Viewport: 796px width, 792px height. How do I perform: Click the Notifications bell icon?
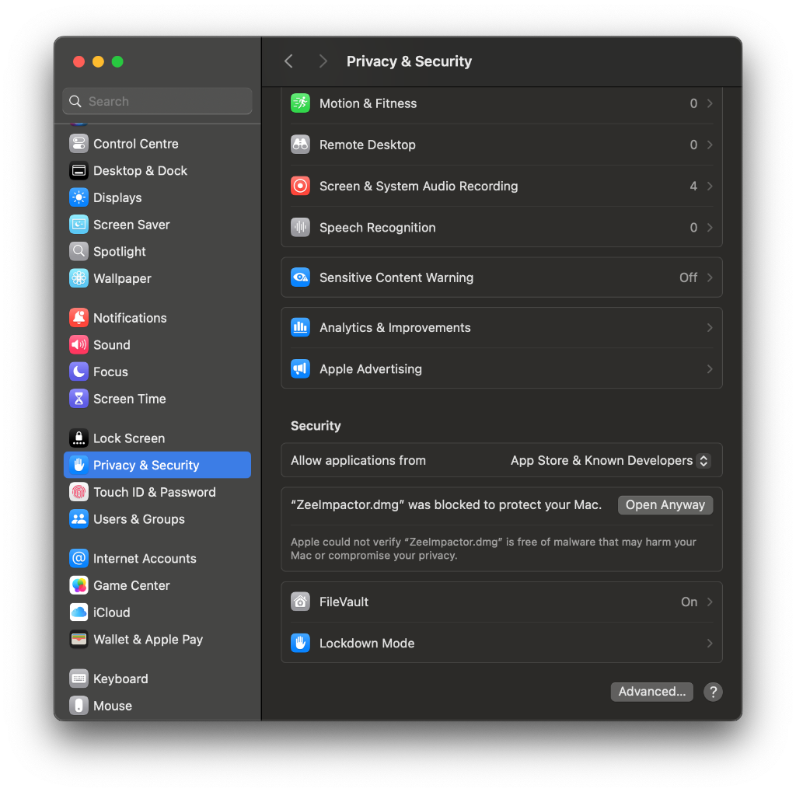pyautogui.click(x=79, y=318)
